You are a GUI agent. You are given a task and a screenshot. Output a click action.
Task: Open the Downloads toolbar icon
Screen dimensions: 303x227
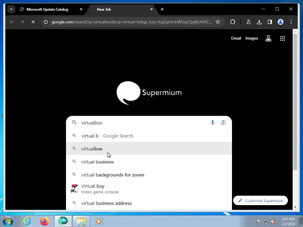(259, 22)
